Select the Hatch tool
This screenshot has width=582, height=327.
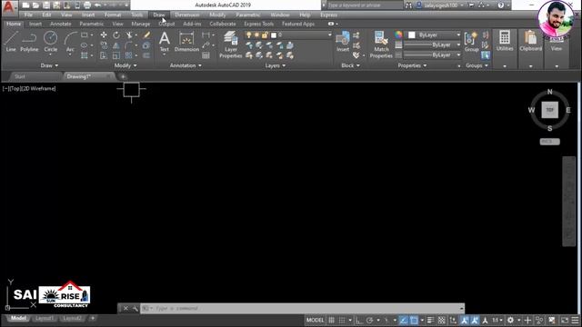click(x=85, y=55)
